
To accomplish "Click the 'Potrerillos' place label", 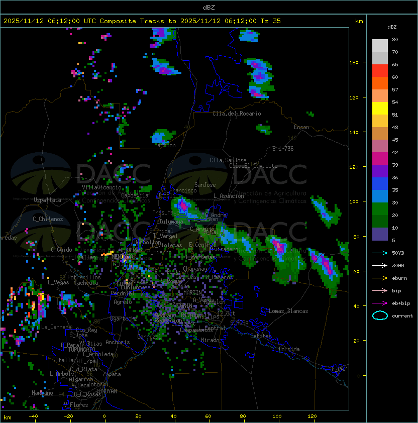I will coord(84,277).
